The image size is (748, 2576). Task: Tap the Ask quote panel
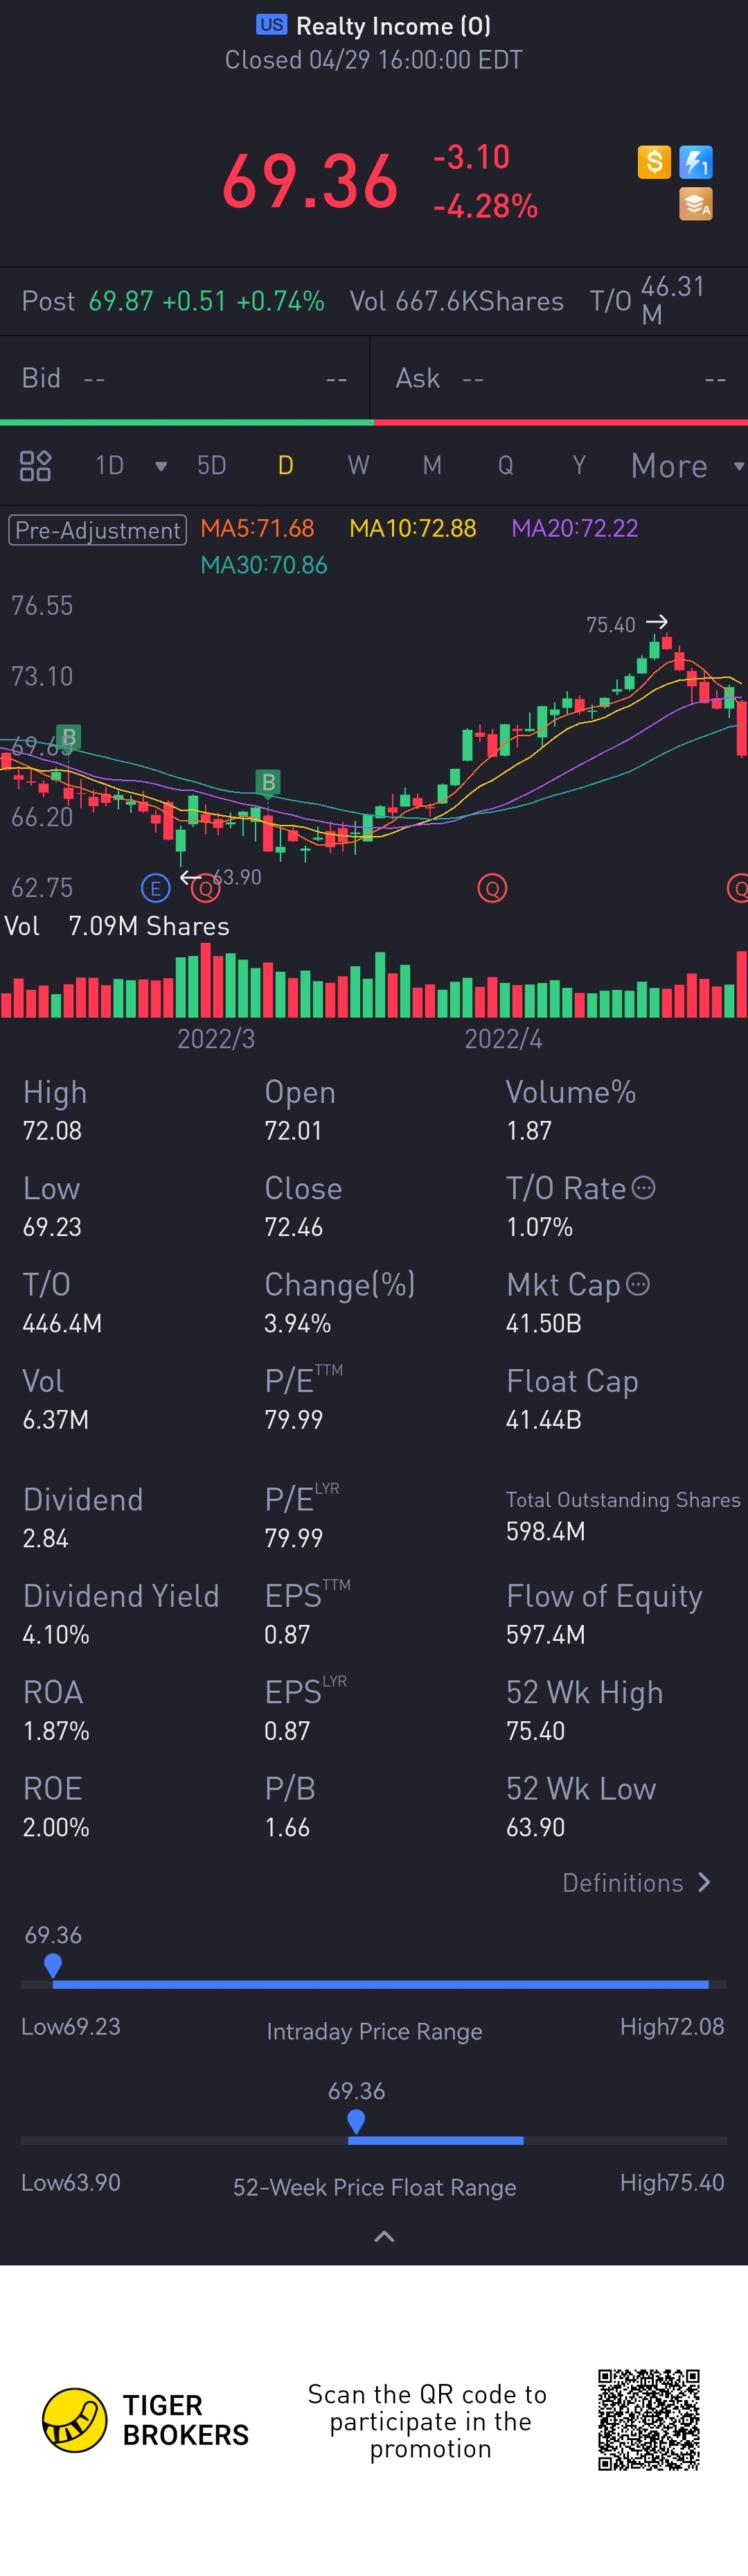tap(559, 378)
